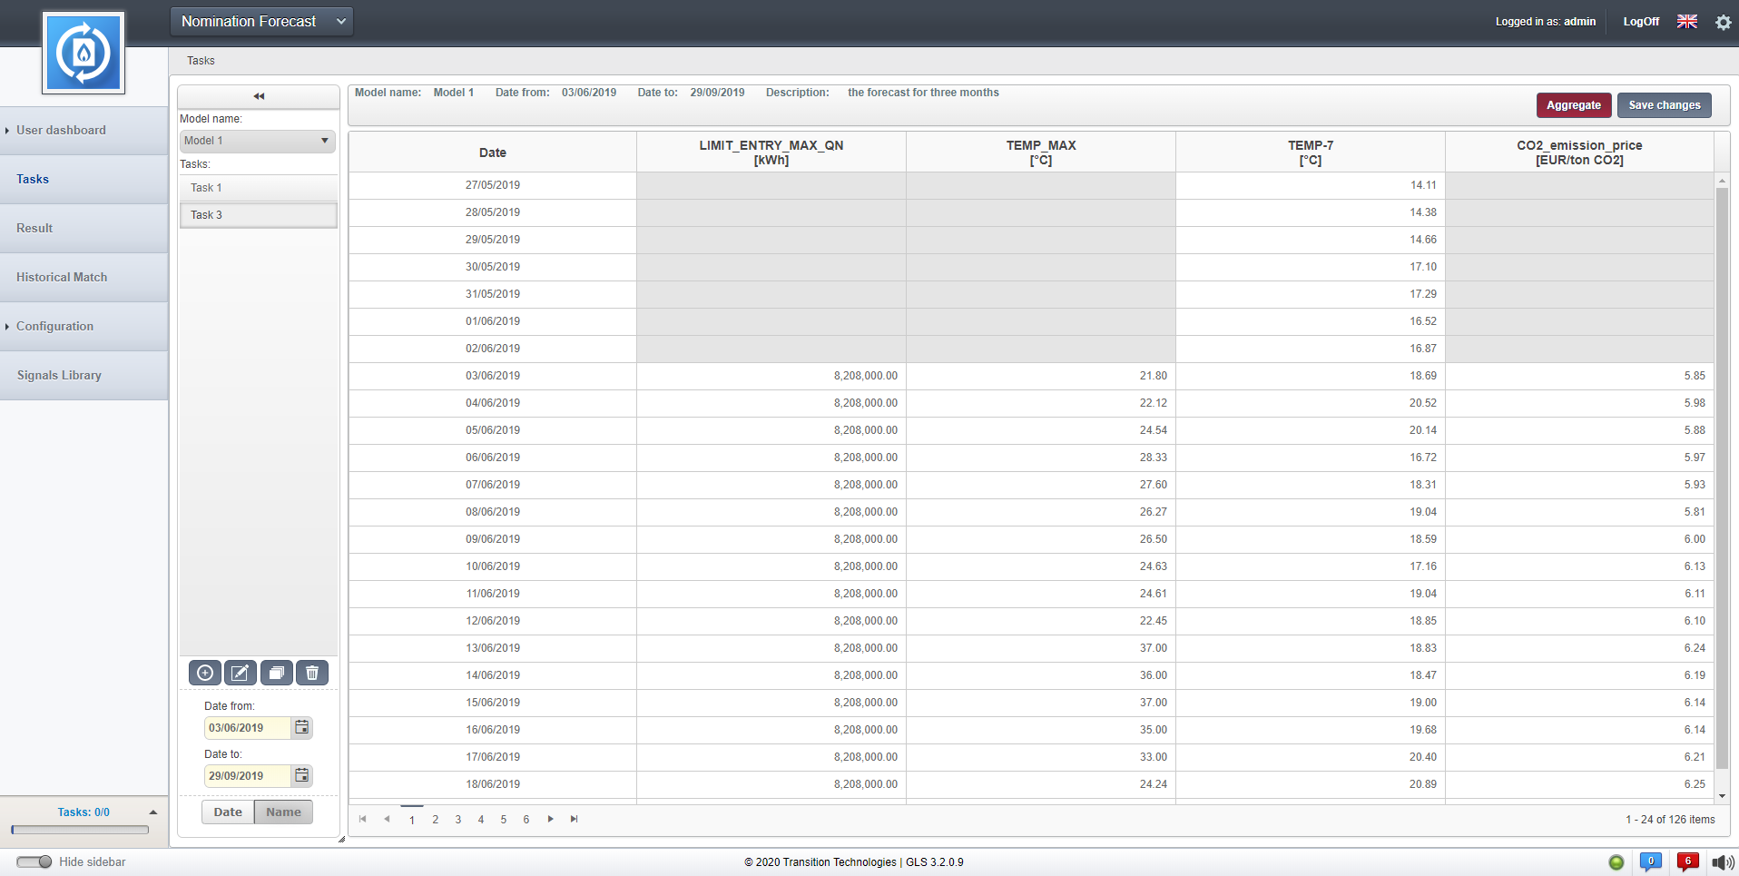Click the Save changes button
Screen dimensions: 1739x876
tap(1664, 105)
